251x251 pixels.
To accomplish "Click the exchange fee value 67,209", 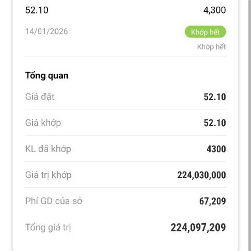I will click(x=213, y=201).
